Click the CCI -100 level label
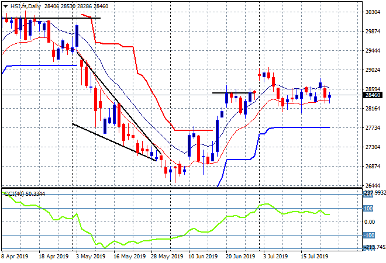 pos(368,236)
